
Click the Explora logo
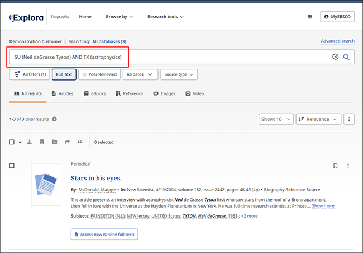26,17
